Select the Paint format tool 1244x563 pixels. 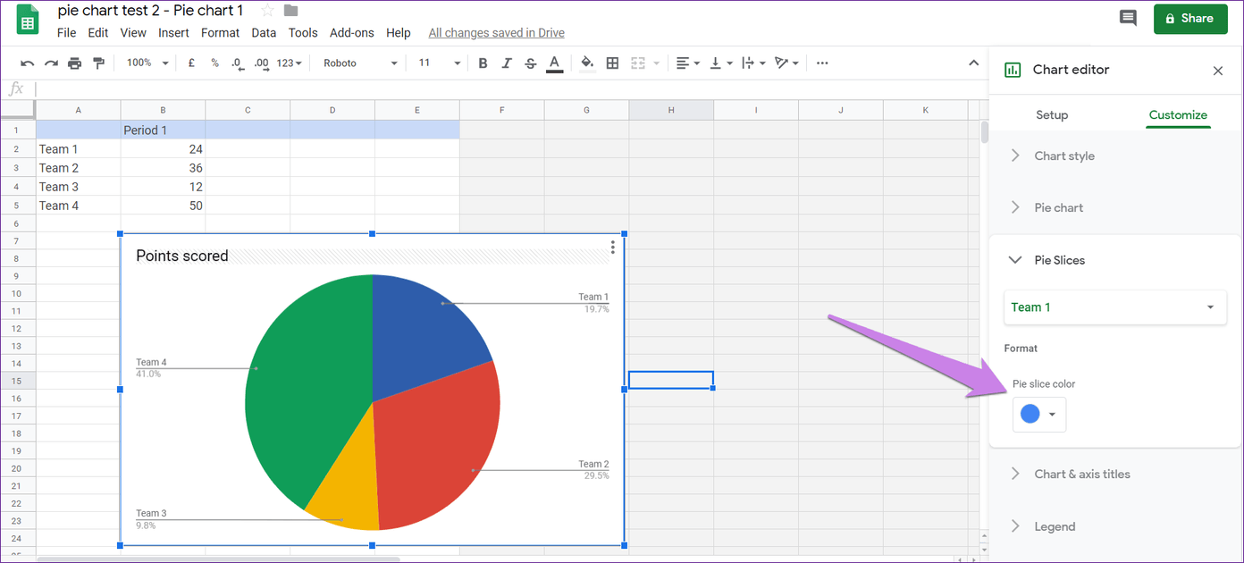pos(98,63)
